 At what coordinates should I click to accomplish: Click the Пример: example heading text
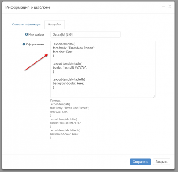coord(55,101)
